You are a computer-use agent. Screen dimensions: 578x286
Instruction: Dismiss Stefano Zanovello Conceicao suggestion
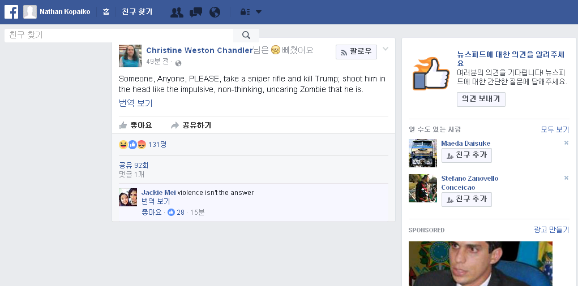coord(566,178)
